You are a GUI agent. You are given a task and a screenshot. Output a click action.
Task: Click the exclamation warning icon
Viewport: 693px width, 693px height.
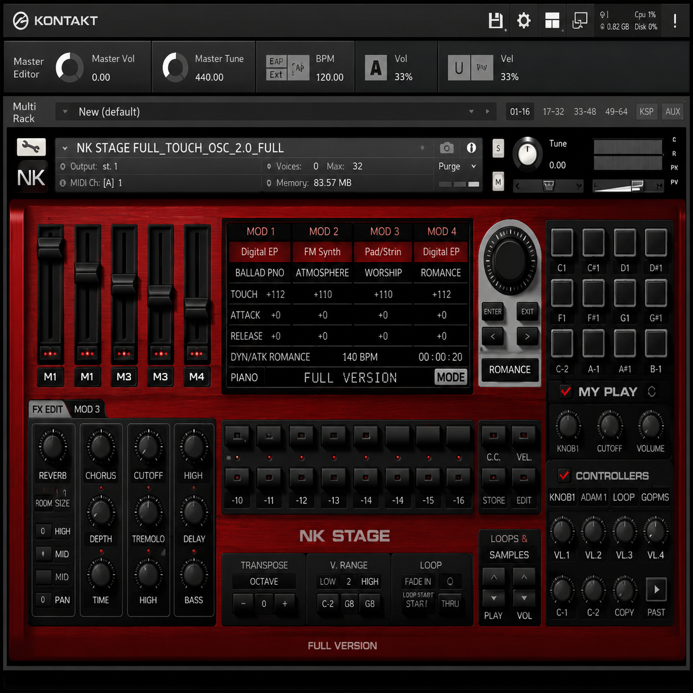[x=675, y=21]
